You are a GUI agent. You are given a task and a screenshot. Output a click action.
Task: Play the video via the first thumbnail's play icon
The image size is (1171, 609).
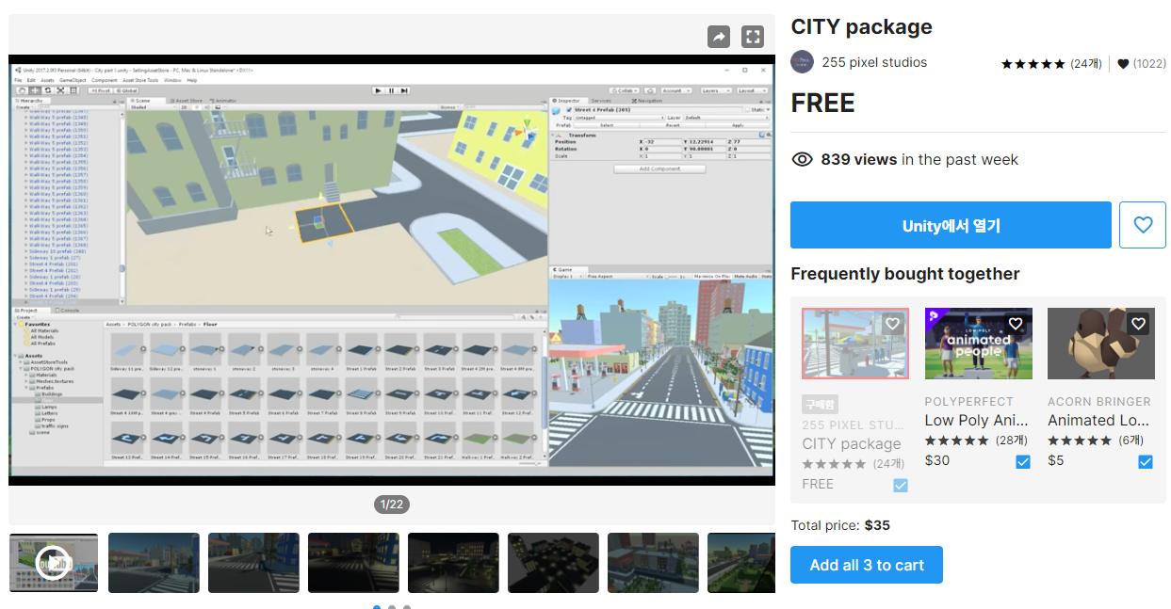(54, 563)
